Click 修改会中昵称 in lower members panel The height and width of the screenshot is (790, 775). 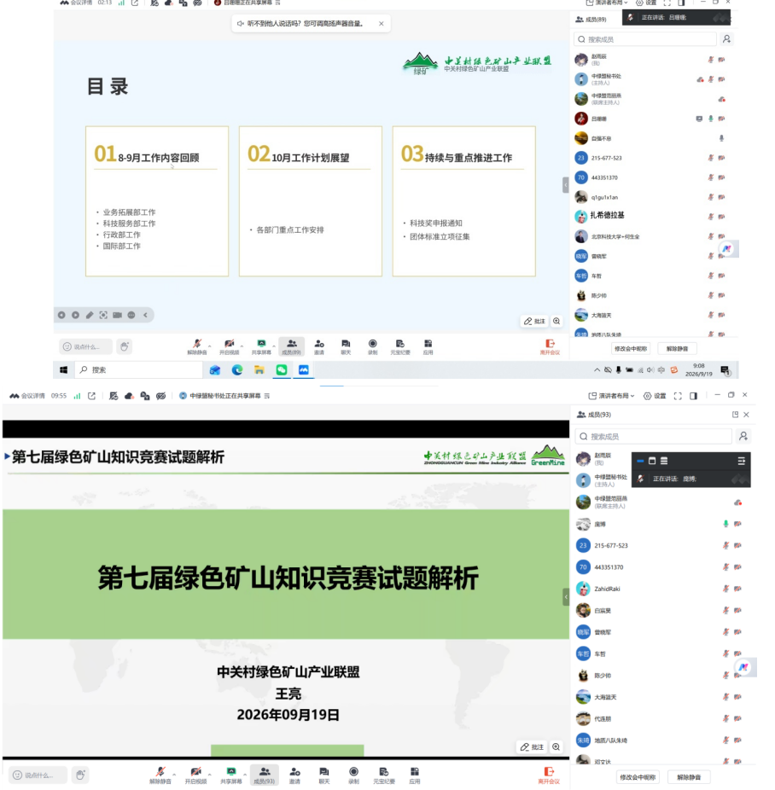638,777
